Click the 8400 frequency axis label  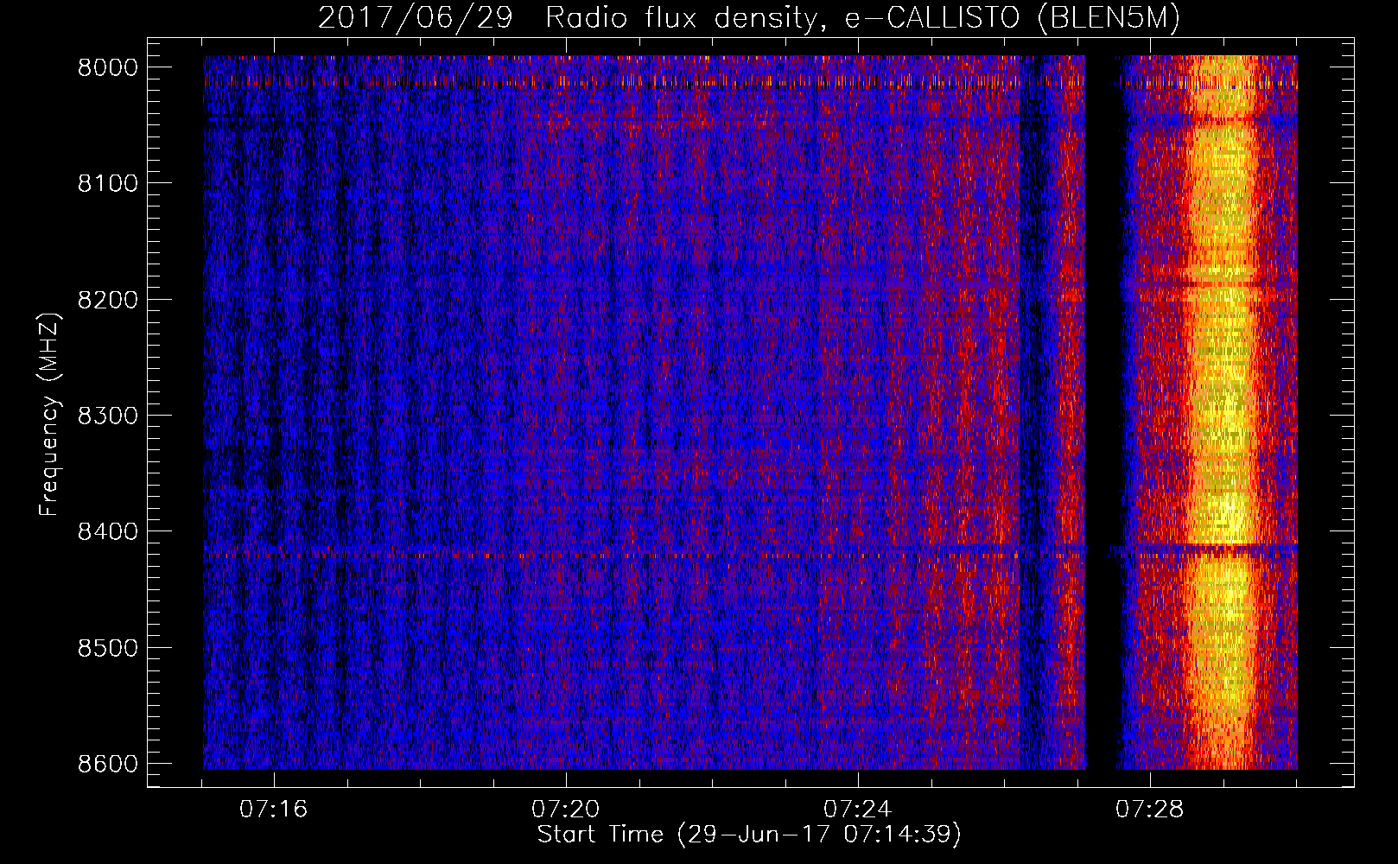point(108,532)
